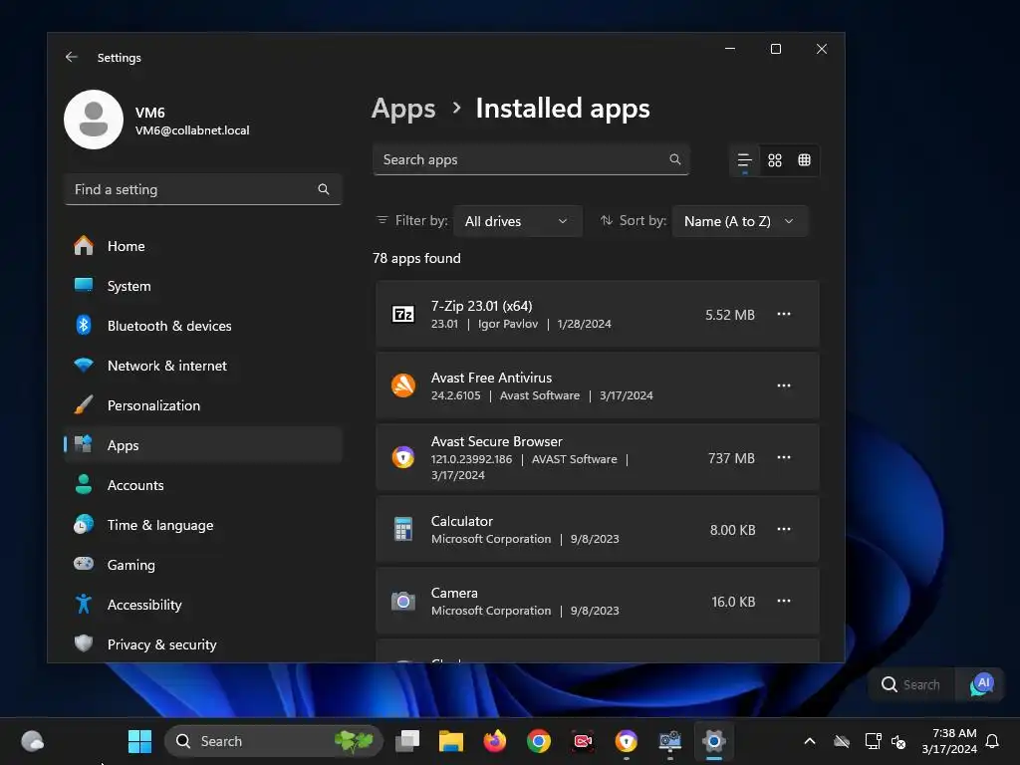Click the floating Search button on desktop

(x=910, y=684)
